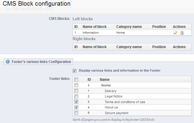Screen dimensions: 194x123
Task: Check the Home category checkbox
Action: pos(76,85)
